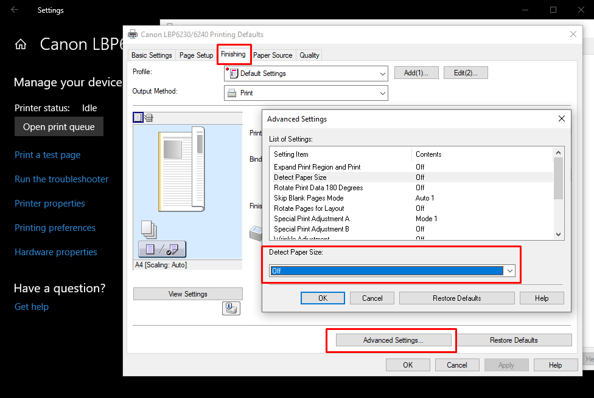This screenshot has height=398, width=594.
Task: Click settings list scrollbar up arrow
Action: click(558, 153)
